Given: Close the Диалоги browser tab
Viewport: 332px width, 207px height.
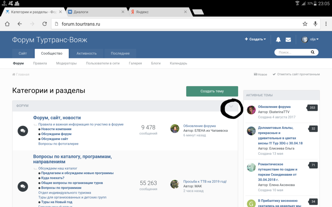Looking at the screenshot, I should click(123, 12).
